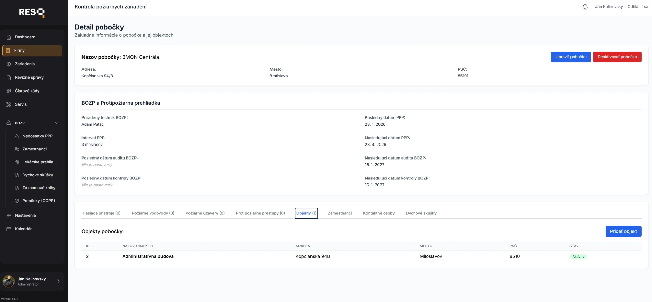
Task: Click the Dashboard home icon
Action: (9, 37)
